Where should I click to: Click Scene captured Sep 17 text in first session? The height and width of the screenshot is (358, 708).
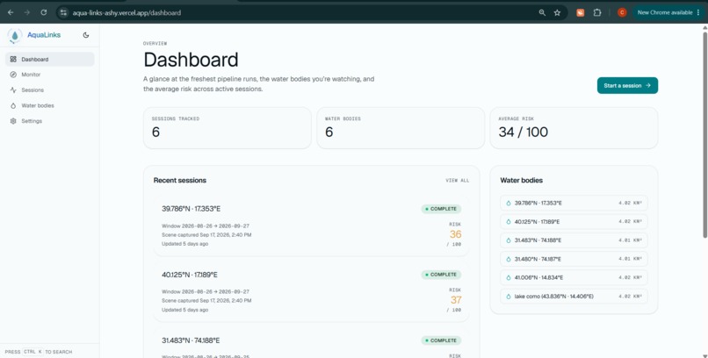[206, 235]
